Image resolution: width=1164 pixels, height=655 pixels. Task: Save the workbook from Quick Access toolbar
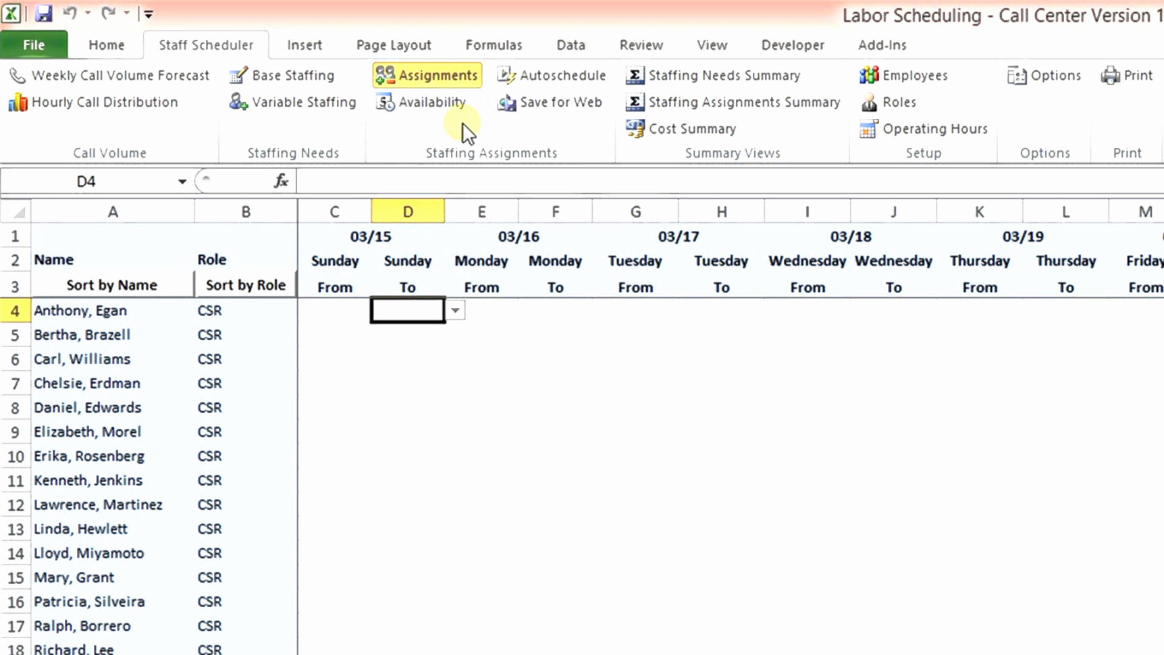(x=44, y=13)
